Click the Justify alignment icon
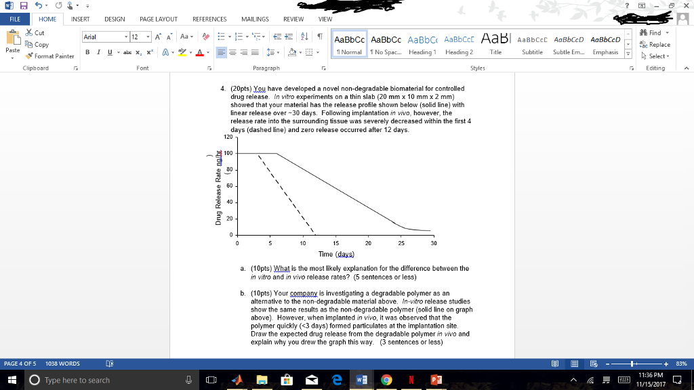694x390 pixels. coord(254,51)
